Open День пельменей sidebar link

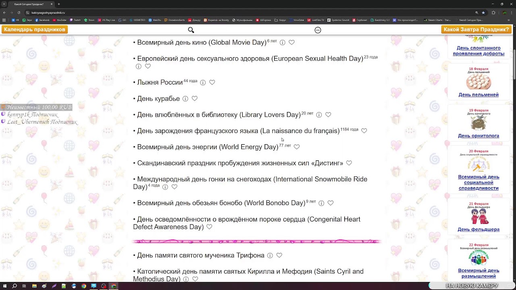coord(479,95)
